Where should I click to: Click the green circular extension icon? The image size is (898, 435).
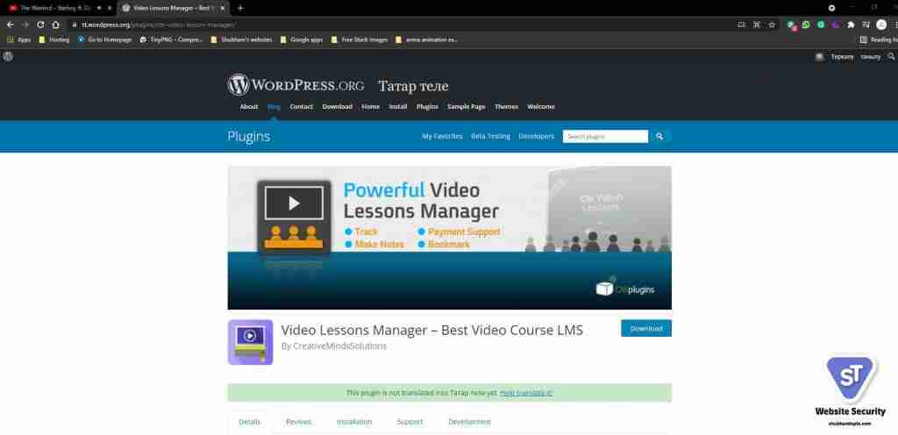(821, 25)
